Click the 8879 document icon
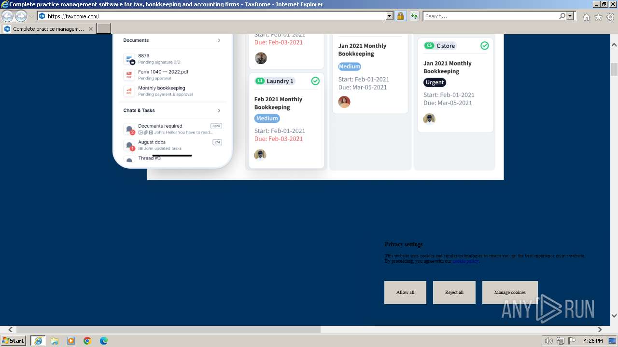The image size is (618, 347). click(x=129, y=59)
